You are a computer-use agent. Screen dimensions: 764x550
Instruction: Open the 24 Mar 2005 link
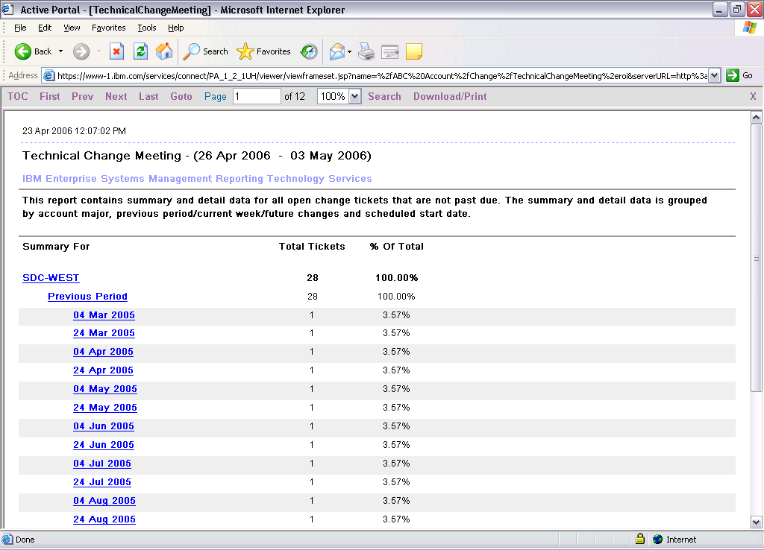pyautogui.click(x=104, y=333)
